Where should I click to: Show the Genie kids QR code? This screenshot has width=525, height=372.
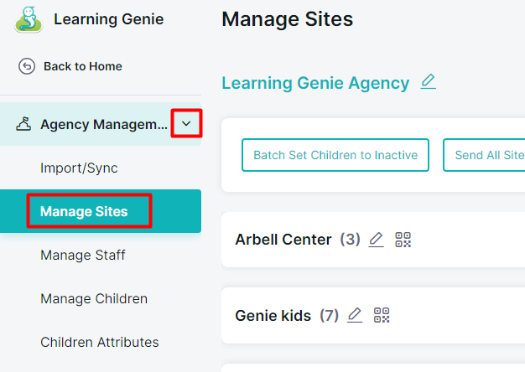point(382,315)
